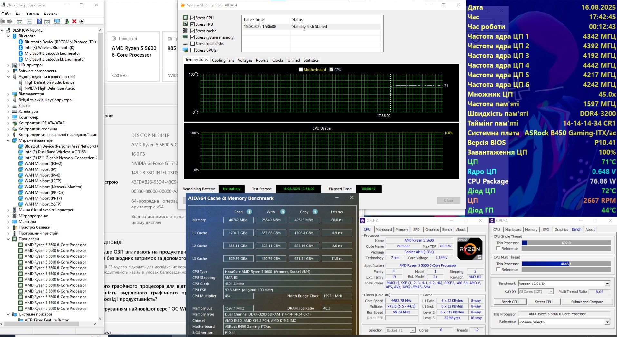Click the scan for hardware changes icon
Viewport: 617px width, 337px height.
[57, 21]
